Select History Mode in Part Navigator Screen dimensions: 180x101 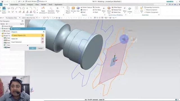point(7,26)
